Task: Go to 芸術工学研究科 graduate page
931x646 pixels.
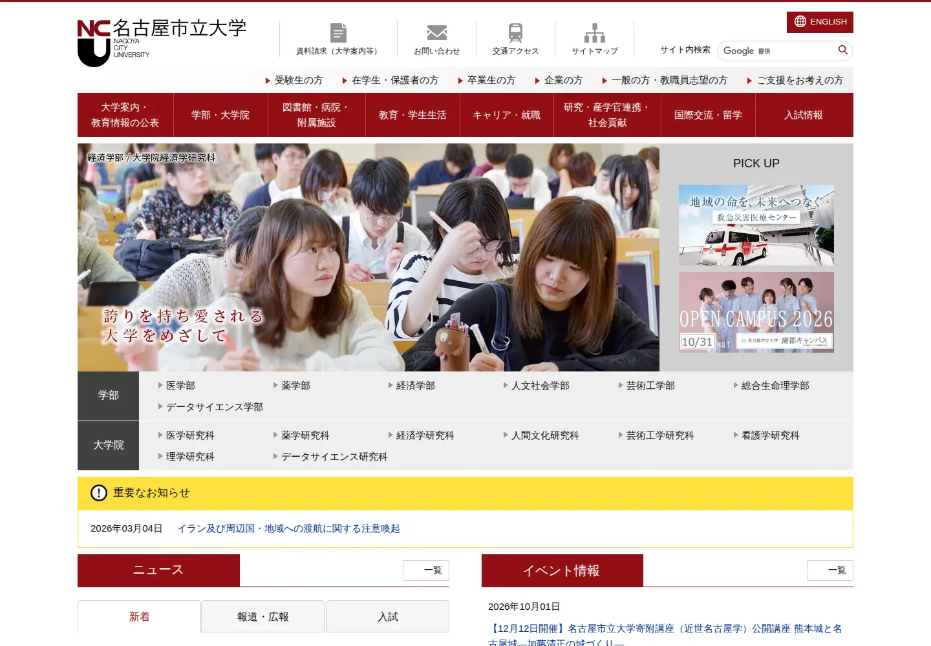Action: [656, 435]
